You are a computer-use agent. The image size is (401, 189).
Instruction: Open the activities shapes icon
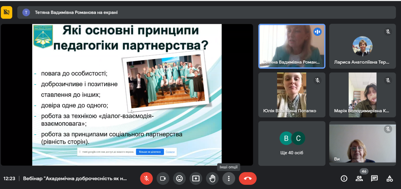click(390, 178)
